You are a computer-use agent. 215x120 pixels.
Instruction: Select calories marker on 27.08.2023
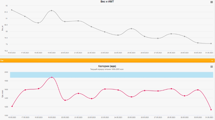point(158,91)
